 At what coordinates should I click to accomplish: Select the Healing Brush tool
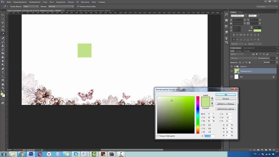(x=3, y=38)
